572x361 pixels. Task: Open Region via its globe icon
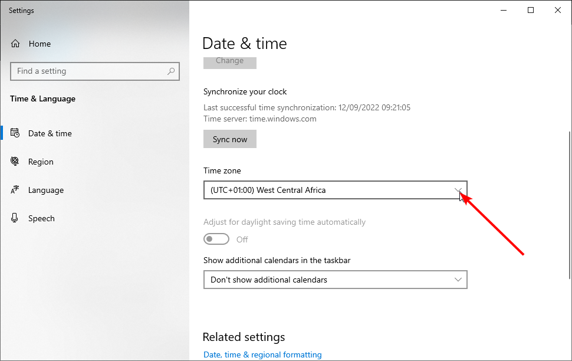15,162
